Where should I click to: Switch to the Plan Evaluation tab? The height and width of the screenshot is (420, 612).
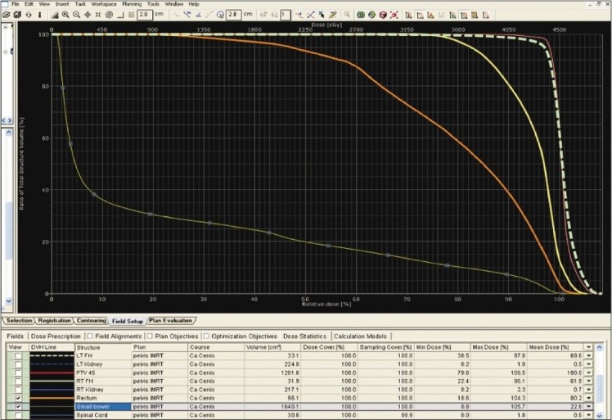[170, 321]
